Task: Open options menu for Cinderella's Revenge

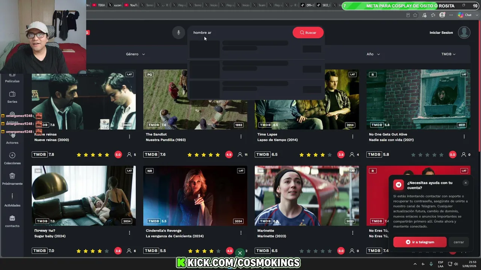Action: tap(241, 233)
